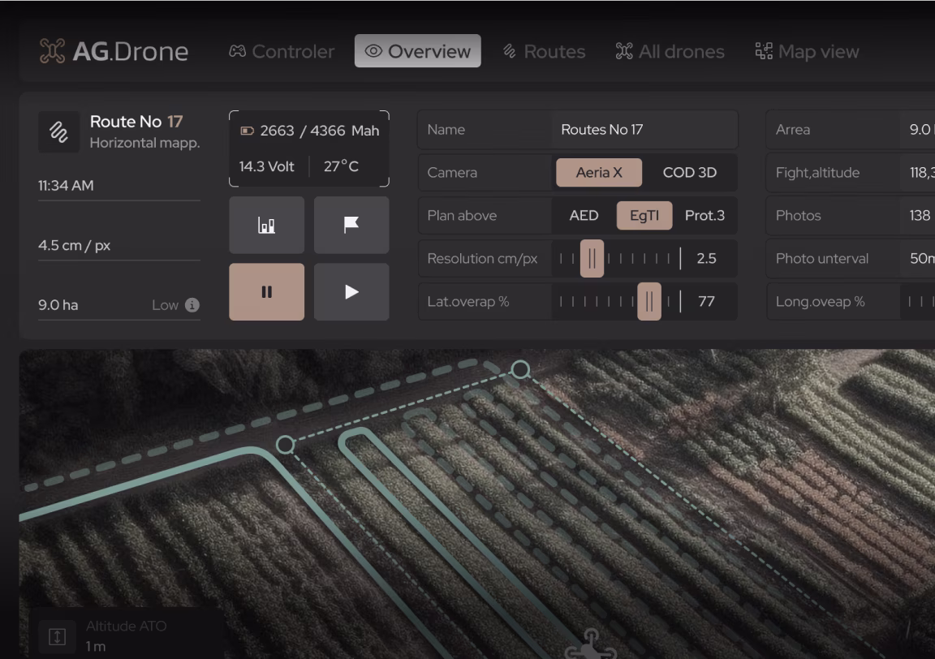The height and width of the screenshot is (659, 935).
Task: Click the Controler gamepad icon
Action: pyautogui.click(x=239, y=51)
